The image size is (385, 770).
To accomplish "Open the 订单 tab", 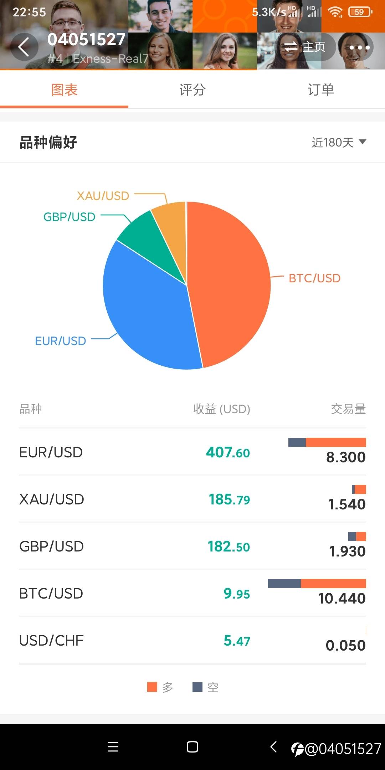I will pos(321,90).
